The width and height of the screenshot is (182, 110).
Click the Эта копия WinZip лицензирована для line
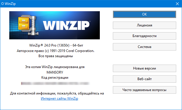pyautogui.click(x=55, y=67)
